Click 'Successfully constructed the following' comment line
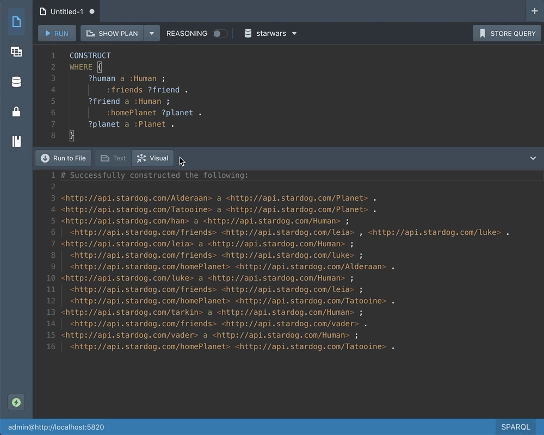This screenshot has width=544, height=435. [154, 175]
